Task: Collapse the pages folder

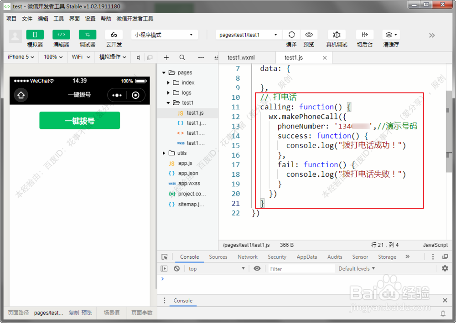Action: (x=164, y=72)
